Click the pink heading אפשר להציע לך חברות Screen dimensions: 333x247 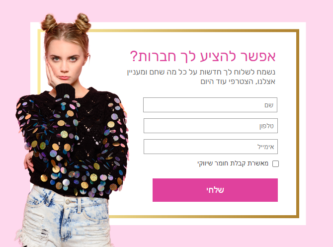click(x=203, y=57)
